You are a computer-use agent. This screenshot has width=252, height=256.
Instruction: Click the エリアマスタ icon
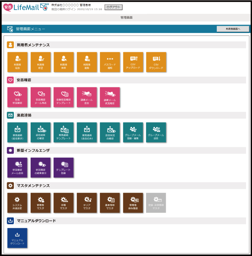pyautogui.click(x=87, y=203)
